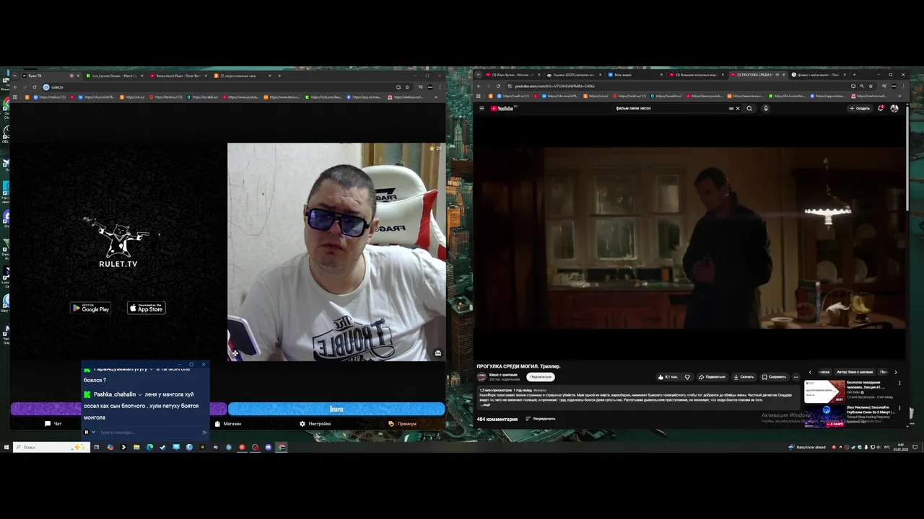Open YouTube notifications bell
The height and width of the screenshot is (519, 924).
pyautogui.click(x=881, y=109)
